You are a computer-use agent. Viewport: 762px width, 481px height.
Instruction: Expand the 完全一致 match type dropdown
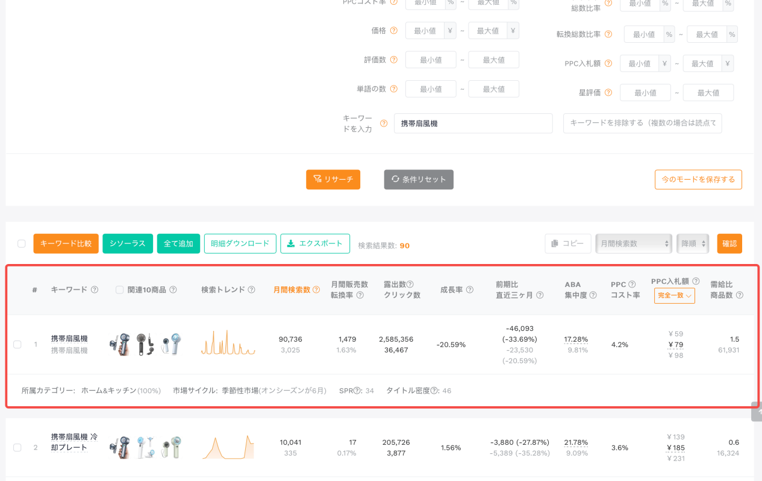(x=674, y=295)
